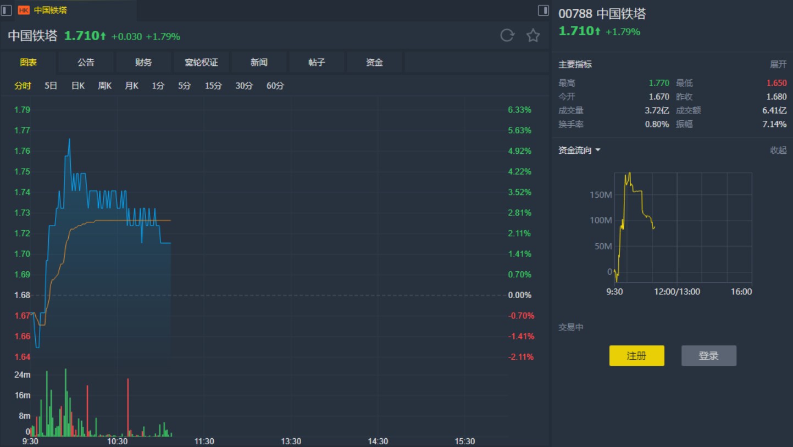Screen dimensions: 793x447
Task: Click the 交易中 status text
Action: point(571,327)
